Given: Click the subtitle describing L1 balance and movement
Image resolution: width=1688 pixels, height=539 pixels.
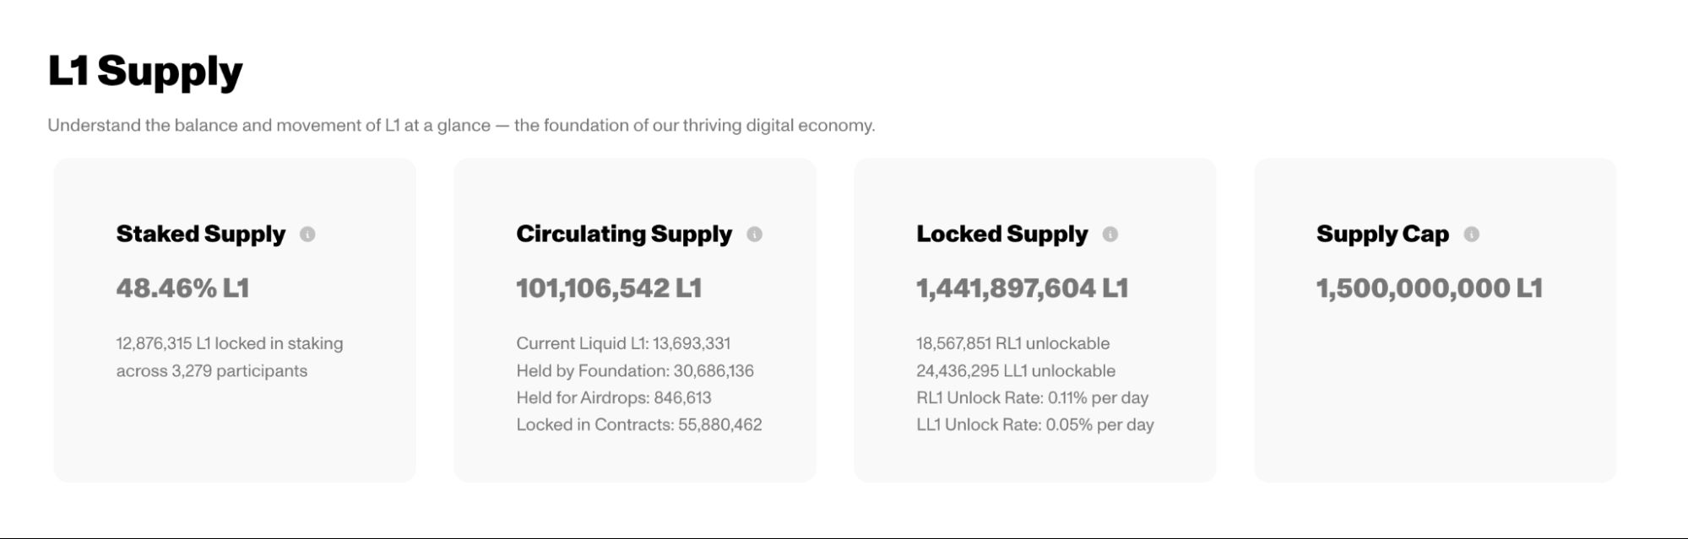Looking at the screenshot, I should [x=461, y=126].
